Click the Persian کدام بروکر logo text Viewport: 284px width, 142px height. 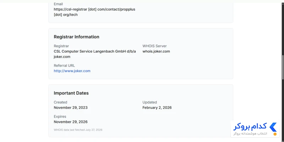[x=250, y=127]
